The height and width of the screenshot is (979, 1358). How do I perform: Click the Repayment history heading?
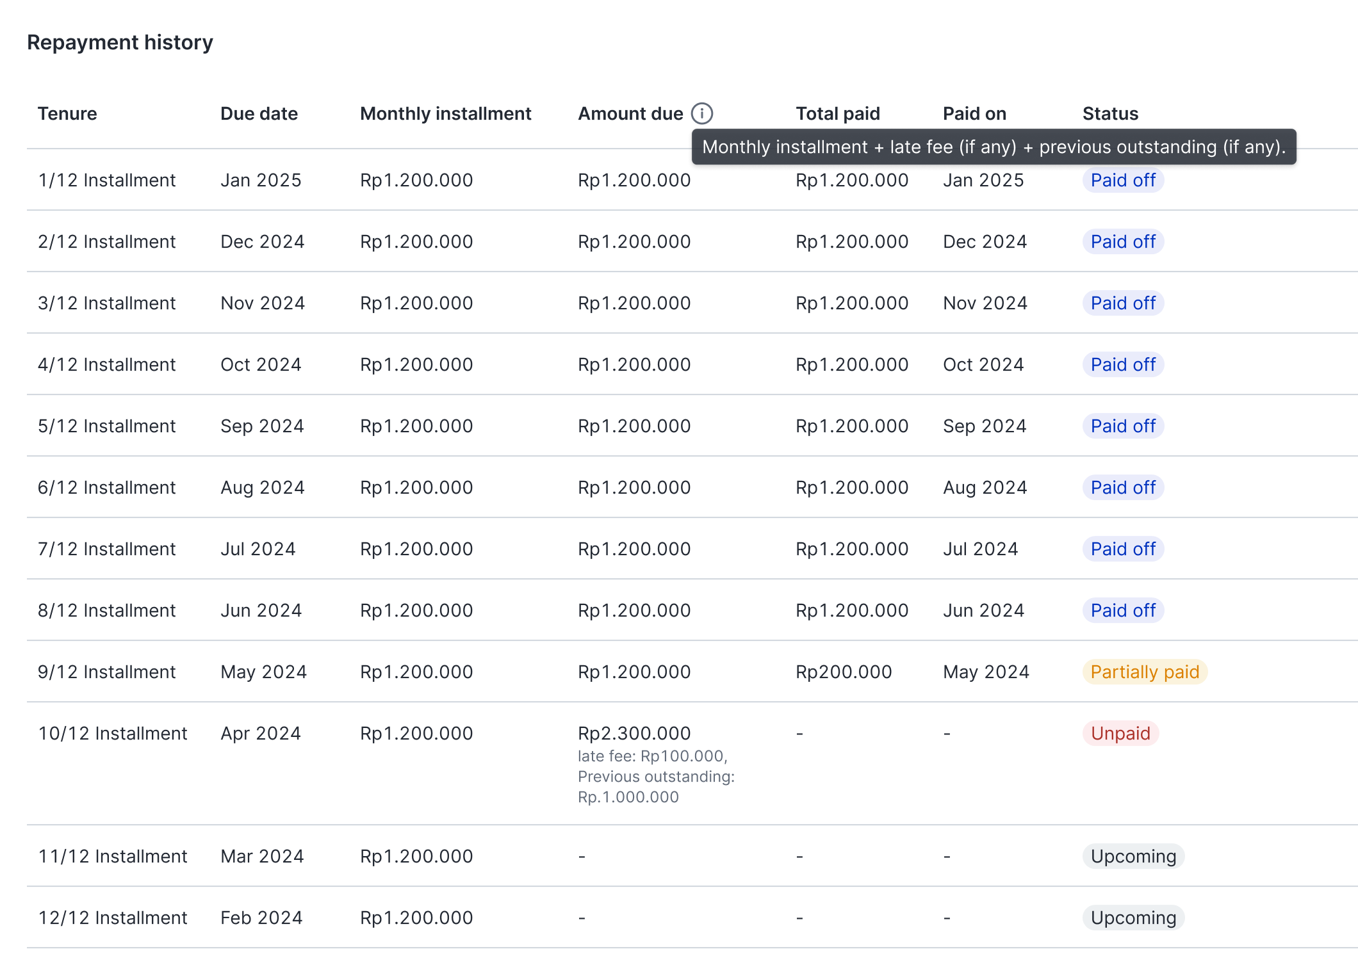pyautogui.click(x=120, y=42)
